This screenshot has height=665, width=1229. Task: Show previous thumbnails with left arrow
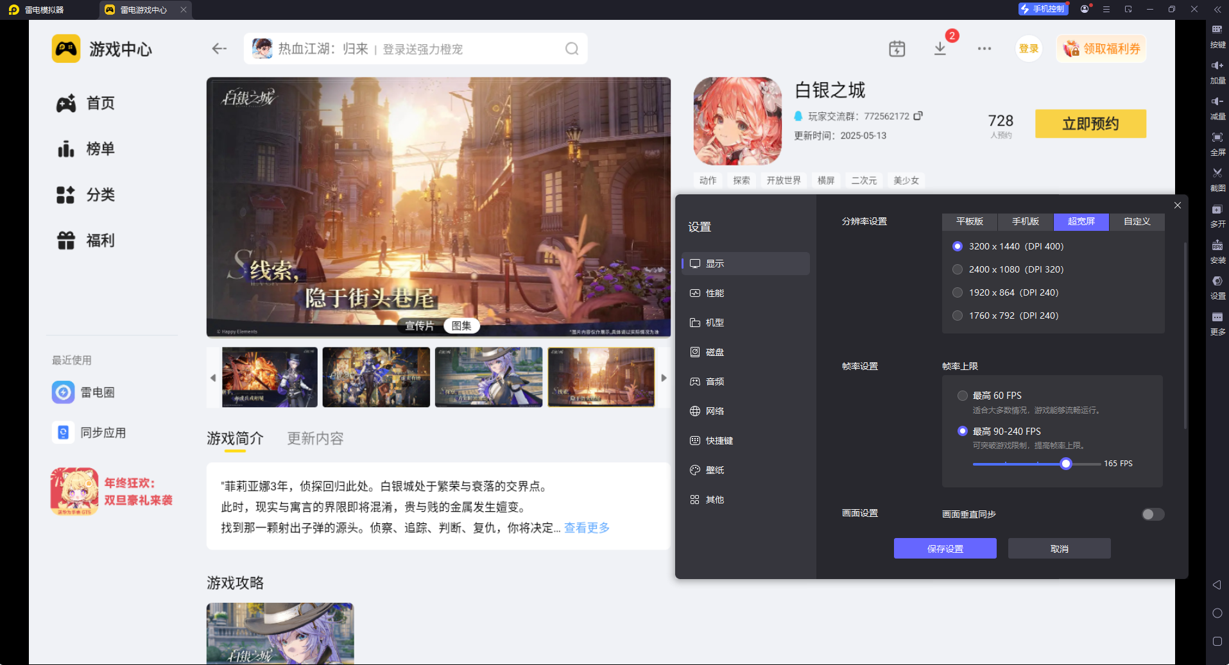213,378
